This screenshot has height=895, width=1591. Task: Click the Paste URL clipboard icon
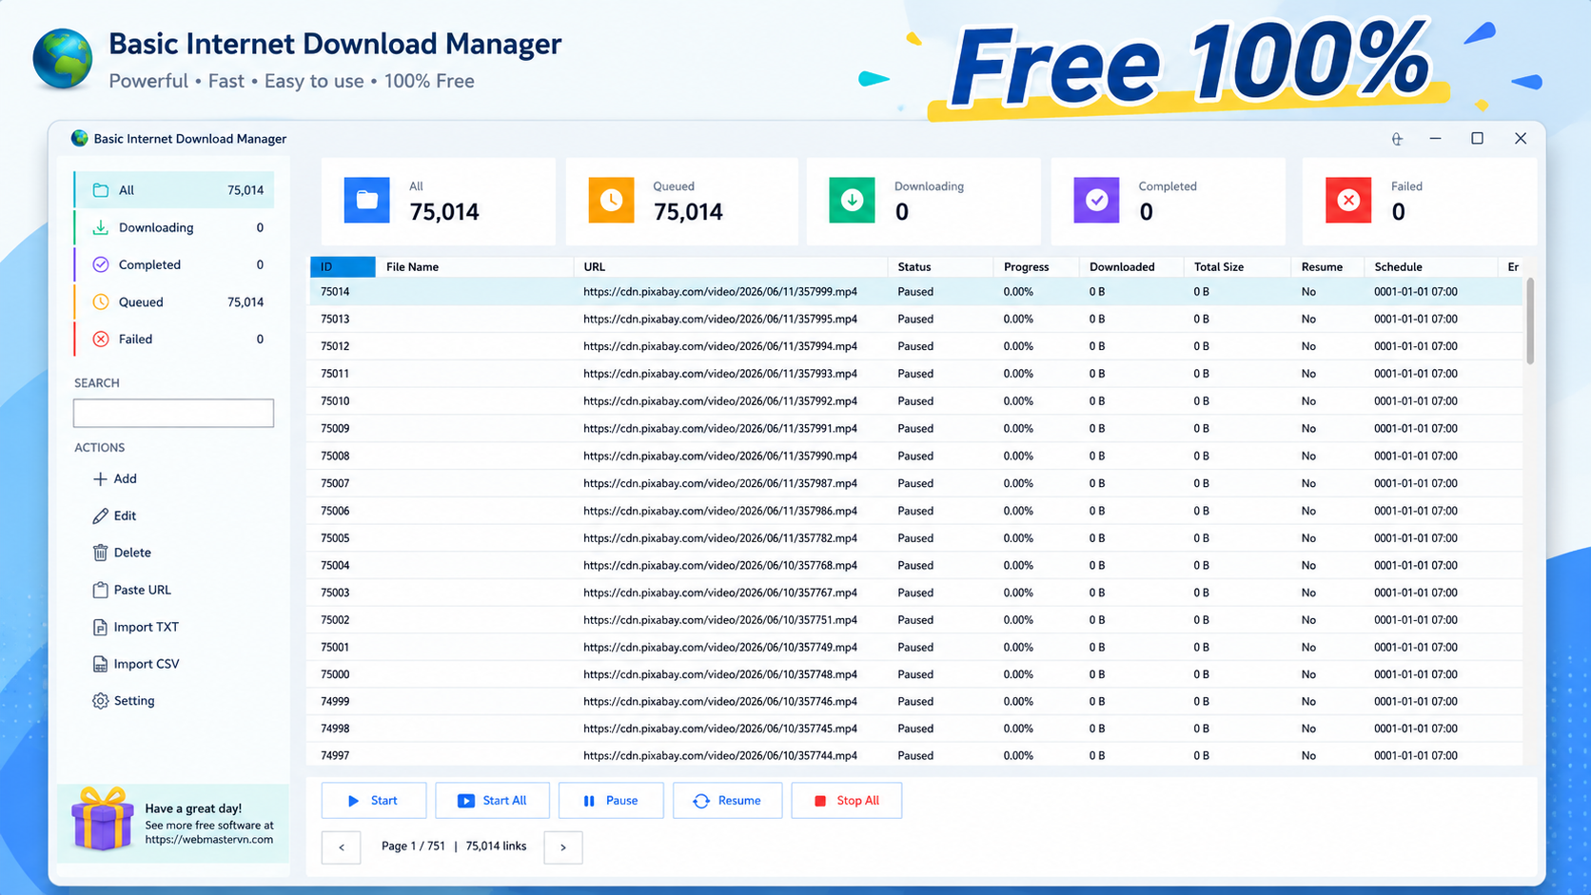(100, 590)
